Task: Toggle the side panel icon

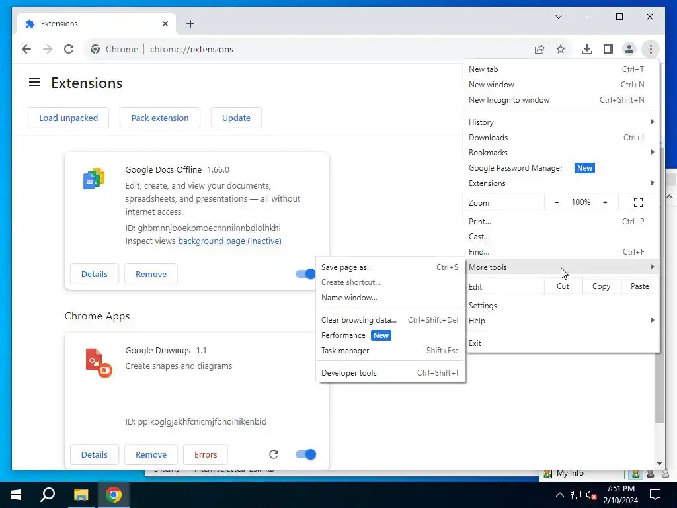Action: (608, 49)
